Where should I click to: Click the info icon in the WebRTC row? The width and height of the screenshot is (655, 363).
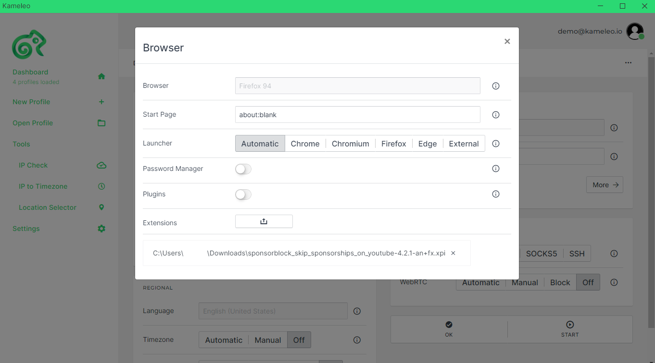point(614,282)
